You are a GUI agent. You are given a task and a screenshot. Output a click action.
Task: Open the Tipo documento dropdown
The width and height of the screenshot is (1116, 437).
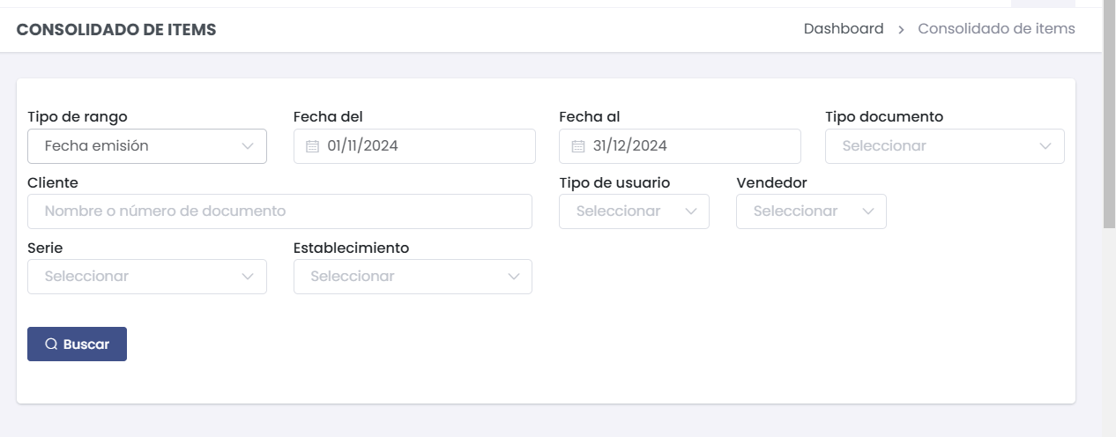(945, 146)
